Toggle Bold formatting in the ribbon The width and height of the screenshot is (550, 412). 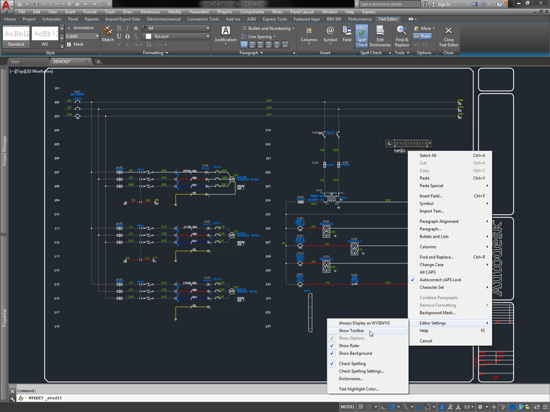coord(119,28)
